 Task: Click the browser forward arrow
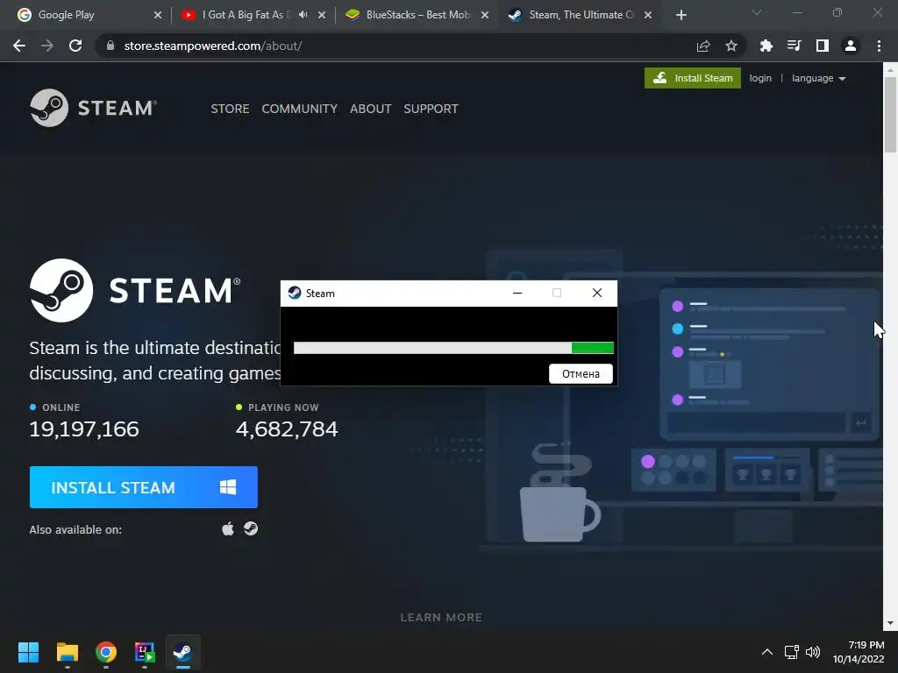pyautogui.click(x=47, y=46)
